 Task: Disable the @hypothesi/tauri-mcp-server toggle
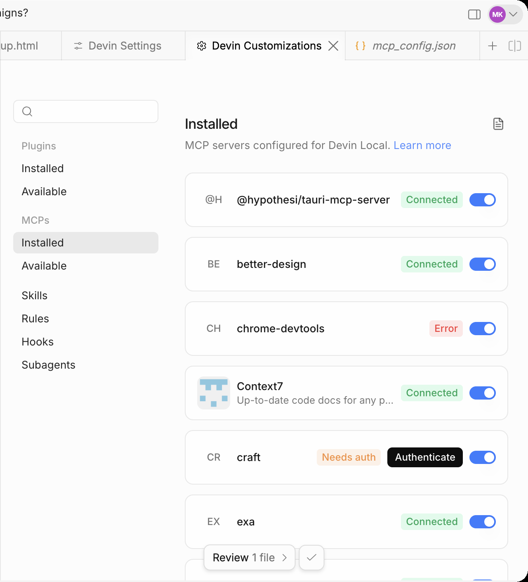pyautogui.click(x=483, y=200)
